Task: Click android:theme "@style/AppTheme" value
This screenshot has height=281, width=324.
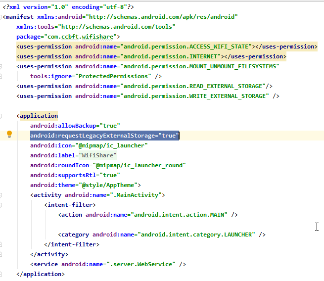Action: (108, 185)
